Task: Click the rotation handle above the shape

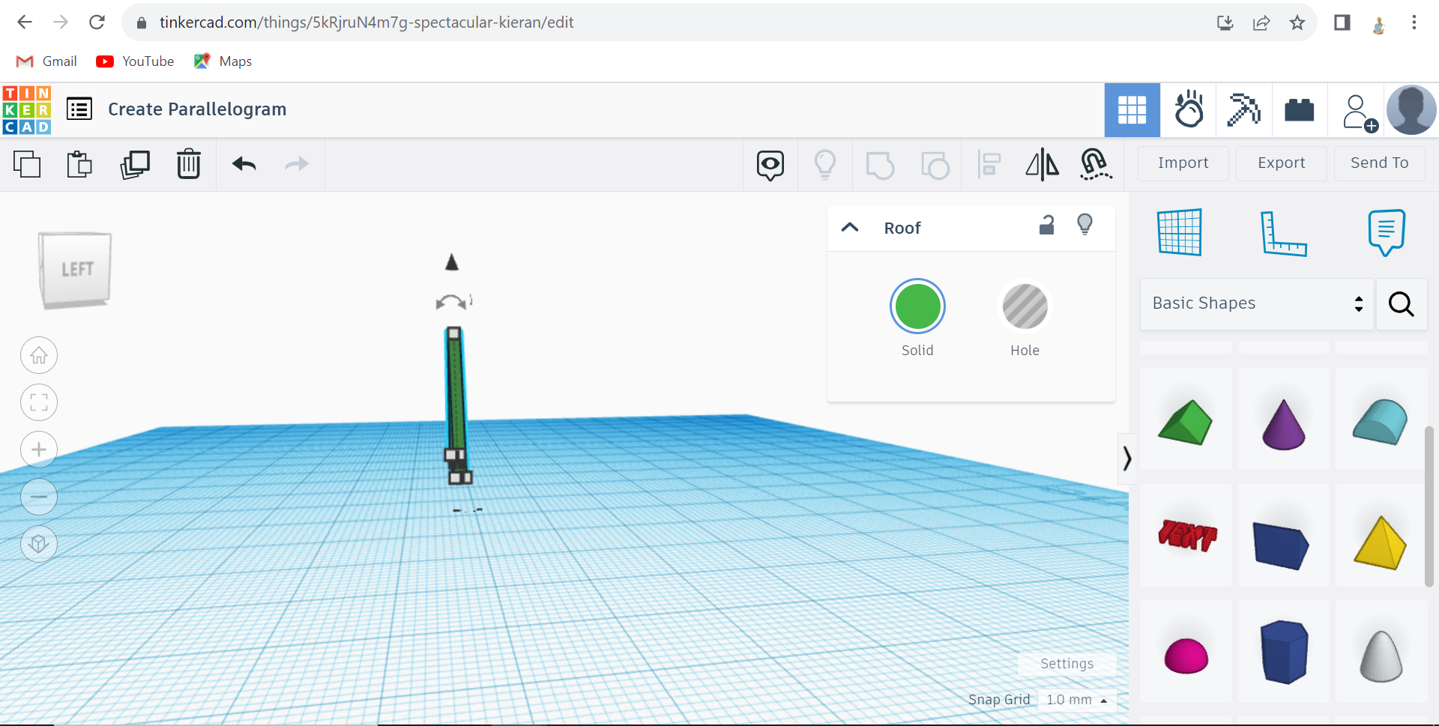Action: point(453,302)
